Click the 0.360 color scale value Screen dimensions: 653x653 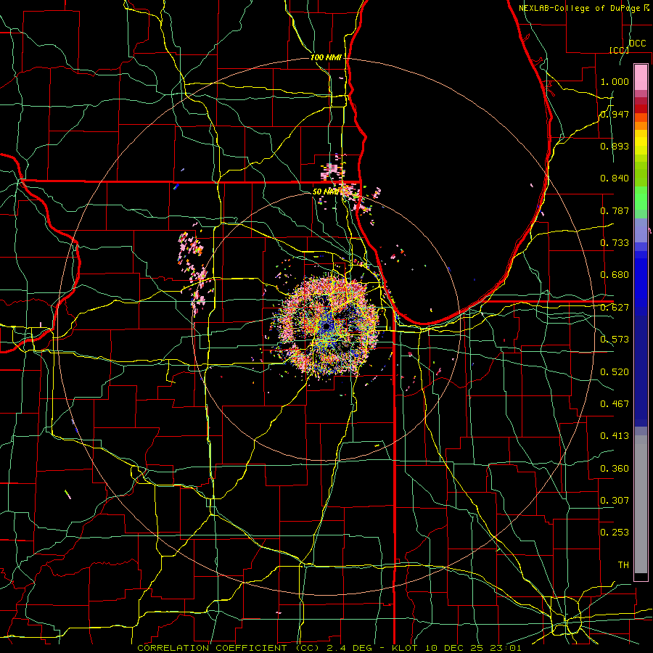pyautogui.click(x=615, y=469)
